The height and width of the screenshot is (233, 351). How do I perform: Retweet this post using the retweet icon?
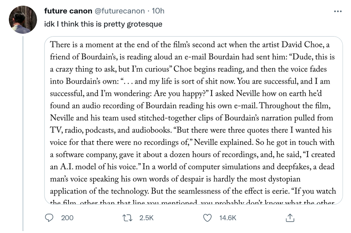coord(127,218)
